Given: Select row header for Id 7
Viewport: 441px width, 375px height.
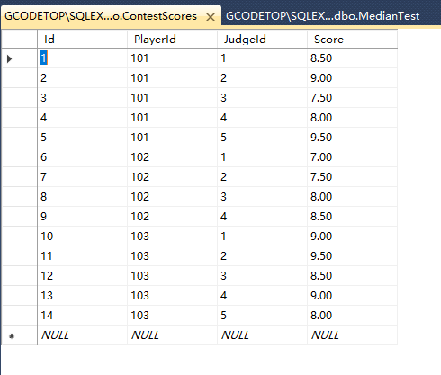Looking at the screenshot, I should 20,177.
